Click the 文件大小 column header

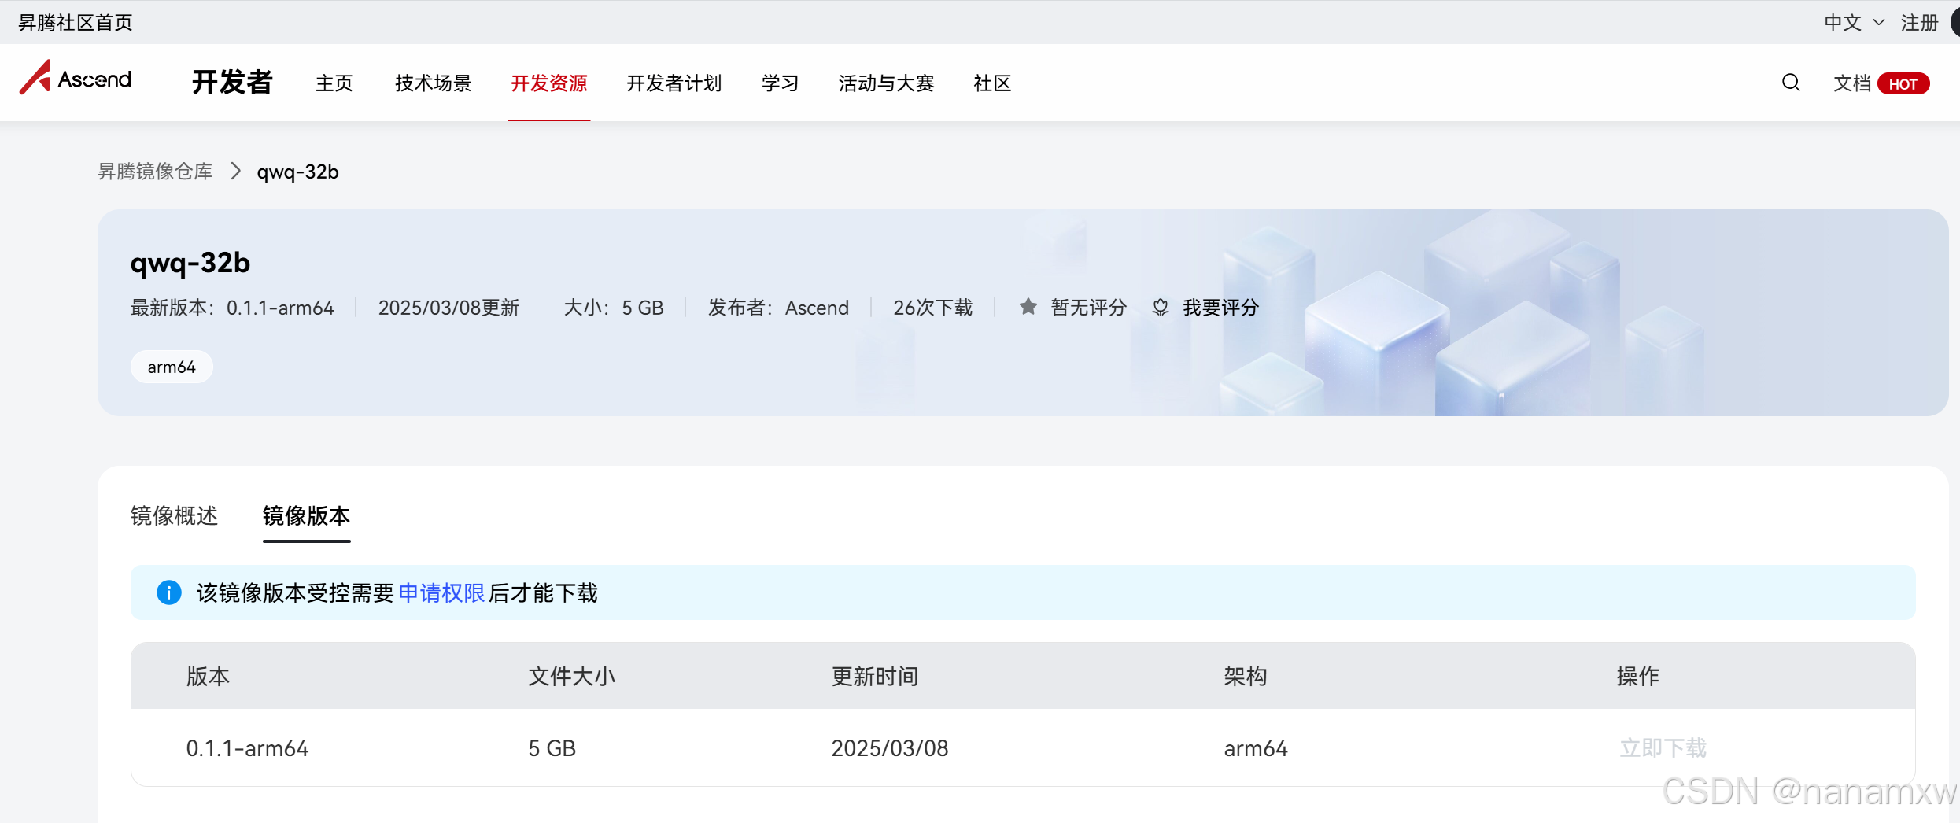point(571,676)
